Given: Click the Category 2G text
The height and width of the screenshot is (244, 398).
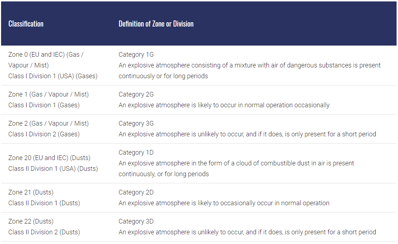Looking at the screenshot, I should [136, 94].
